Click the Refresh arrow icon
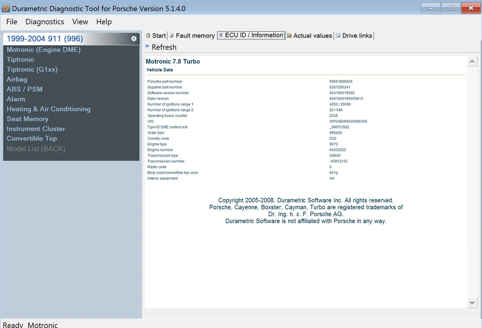Image resolution: width=482 pixels, height=328 pixels. (147, 47)
